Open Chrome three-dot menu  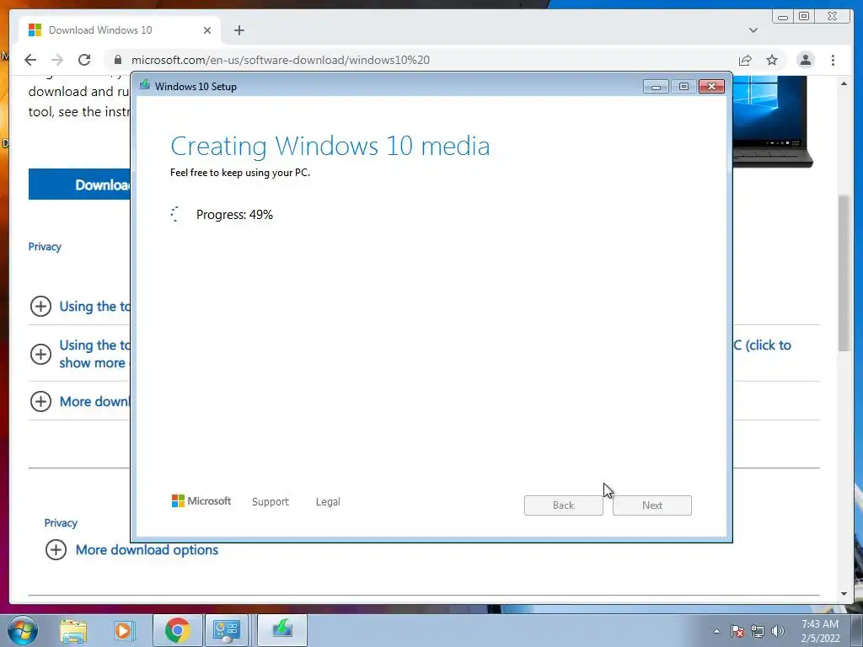pyautogui.click(x=833, y=60)
